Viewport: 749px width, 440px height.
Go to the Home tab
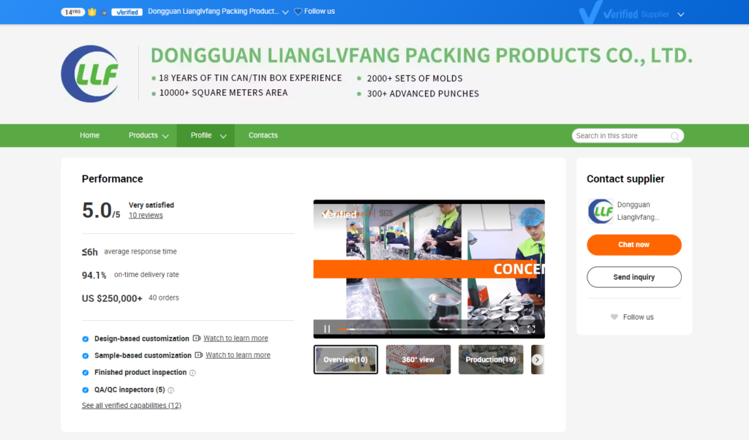tap(90, 135)
